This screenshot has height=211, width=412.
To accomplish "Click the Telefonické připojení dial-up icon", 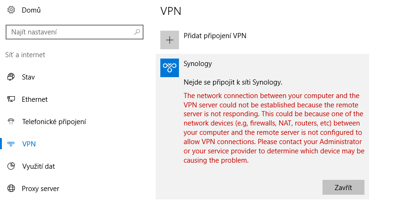I will 11,121.
